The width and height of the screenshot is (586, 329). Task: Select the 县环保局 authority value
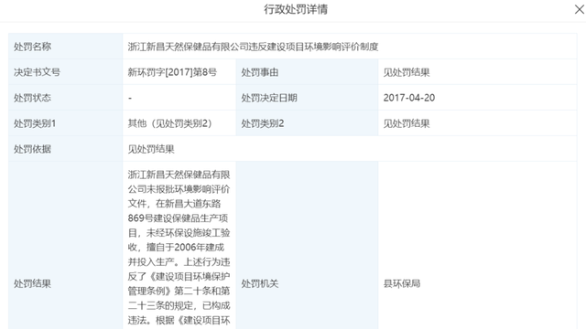402,283
